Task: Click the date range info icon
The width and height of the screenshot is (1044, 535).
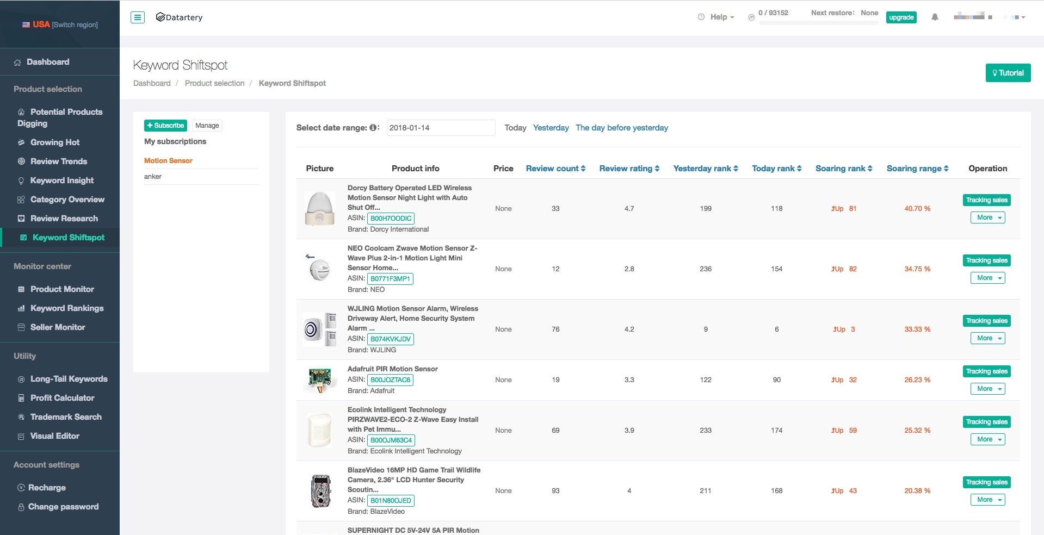Action: (373, 128)
